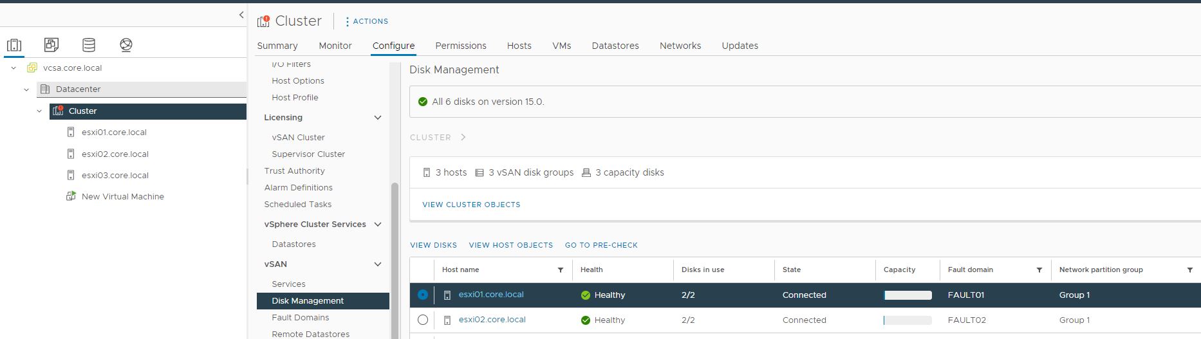The width and height of the screenshot is (1201, 339).
Task: Open the Networking inventory view icon
Action: (126, 45)
